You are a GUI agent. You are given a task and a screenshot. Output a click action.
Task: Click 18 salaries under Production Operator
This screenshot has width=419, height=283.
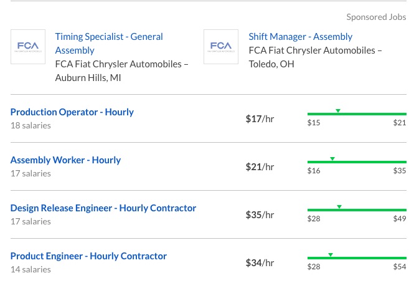[x=31, y=125]
